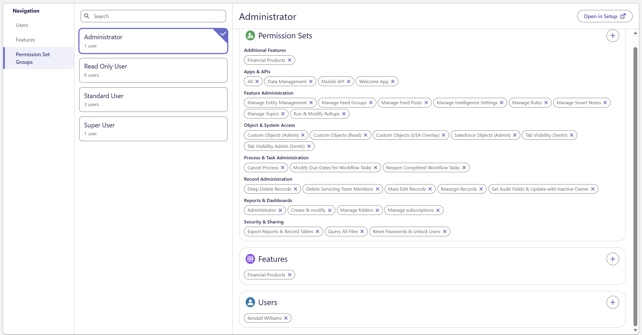Remove Delete Servicing Team Members pill
This screenshot has height=335, width=642.
[x=378, y=189]
